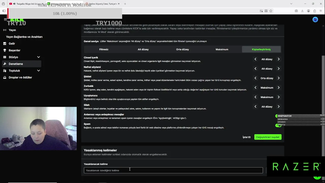Raise the Nefret söylemi level with right arrow
Image resolution: width=325 pixels, height=183 pixels.
point(279,69)
